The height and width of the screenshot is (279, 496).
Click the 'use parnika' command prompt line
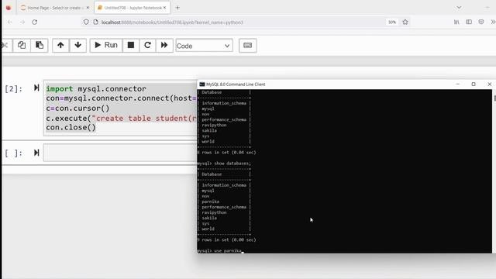220,251
